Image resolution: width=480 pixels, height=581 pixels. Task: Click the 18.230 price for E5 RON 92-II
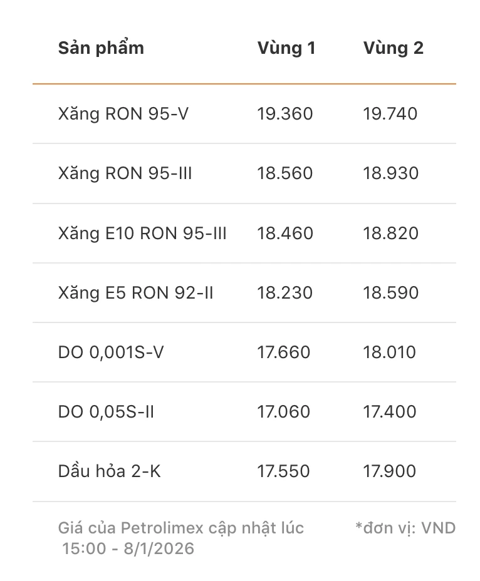click(284, 293)
